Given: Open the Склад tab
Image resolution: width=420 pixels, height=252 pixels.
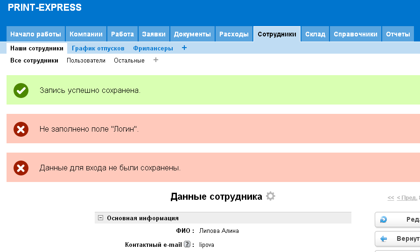Looking at the screenshot, I should tap(315, 34).
